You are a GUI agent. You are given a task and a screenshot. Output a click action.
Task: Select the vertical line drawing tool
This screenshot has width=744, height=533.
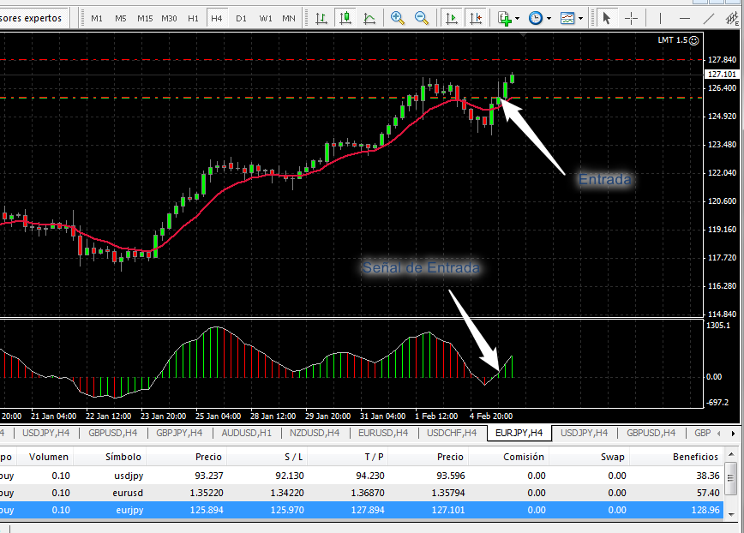pyautogui.click(x=660, y=19)
